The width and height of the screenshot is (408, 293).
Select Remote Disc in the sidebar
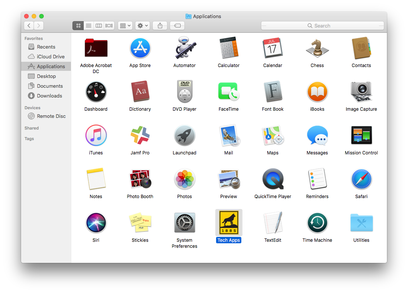46,116
